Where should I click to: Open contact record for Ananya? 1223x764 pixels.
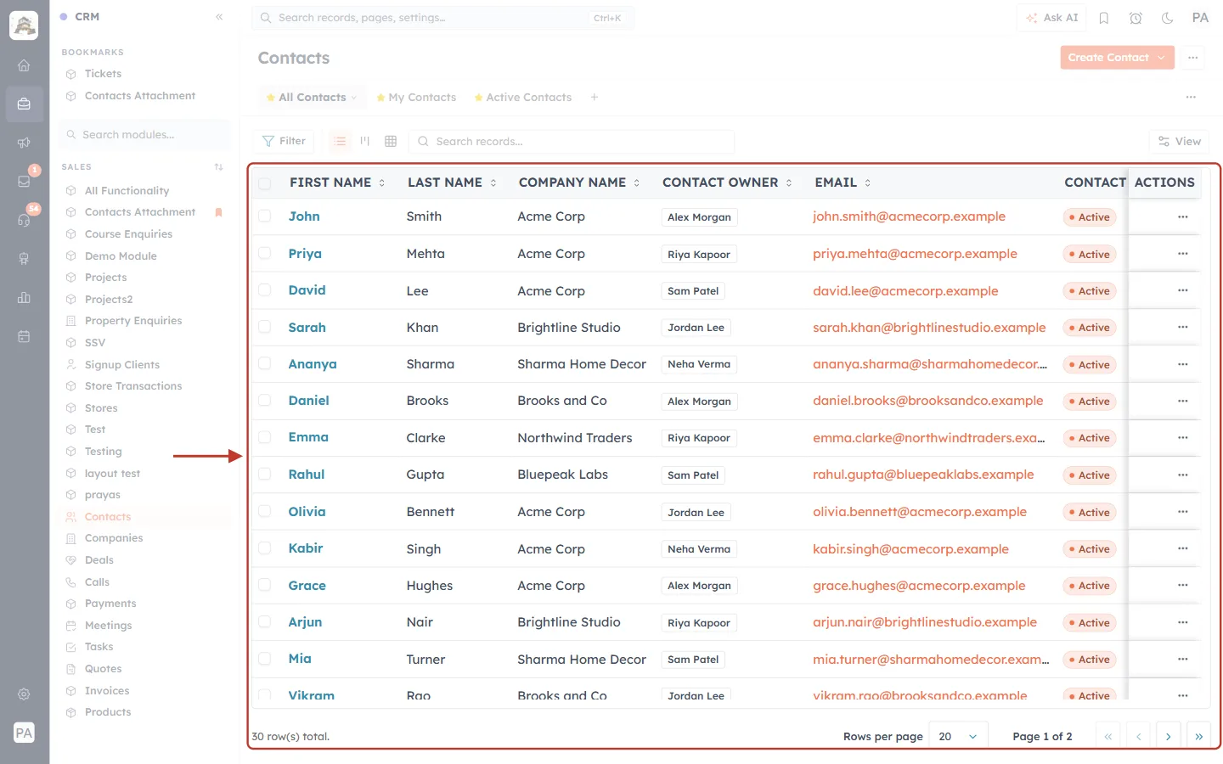coord(313,364)
